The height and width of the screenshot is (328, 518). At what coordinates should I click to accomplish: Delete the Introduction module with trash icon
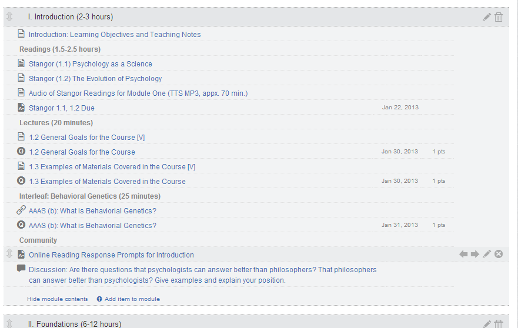[499, 17]
